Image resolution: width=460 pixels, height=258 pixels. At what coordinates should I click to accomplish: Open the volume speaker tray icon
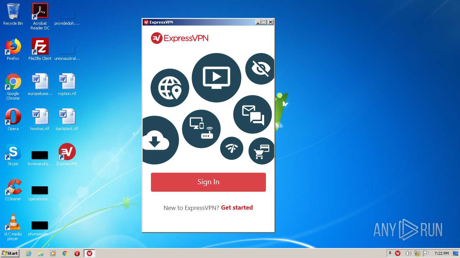click(x=408, y=253)
